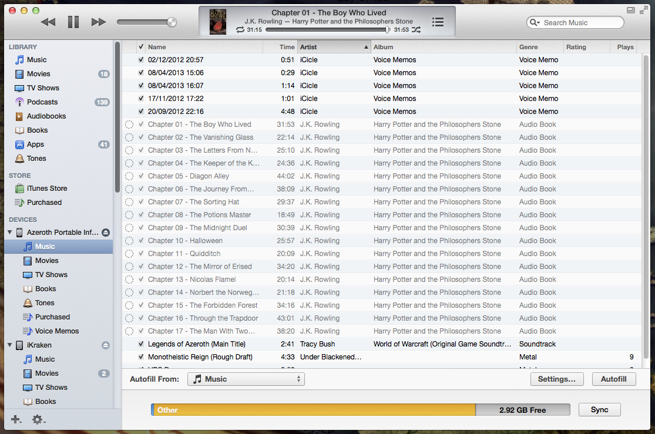Toggle full screen arrows icon
The image size is (655, 434).
(643, 10)
